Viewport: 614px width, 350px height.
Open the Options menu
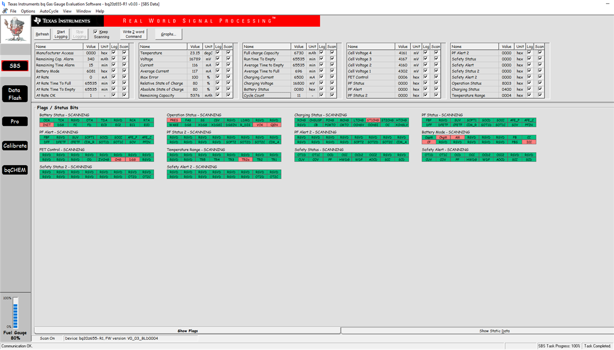28,11
